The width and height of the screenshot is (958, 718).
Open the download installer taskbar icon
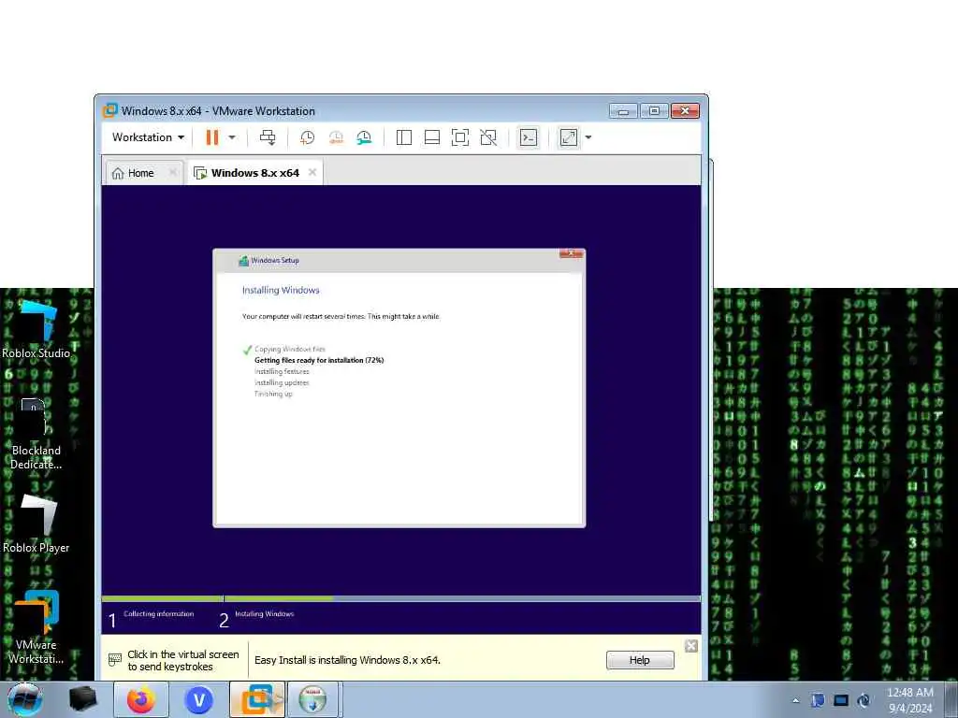click(312, 699)
